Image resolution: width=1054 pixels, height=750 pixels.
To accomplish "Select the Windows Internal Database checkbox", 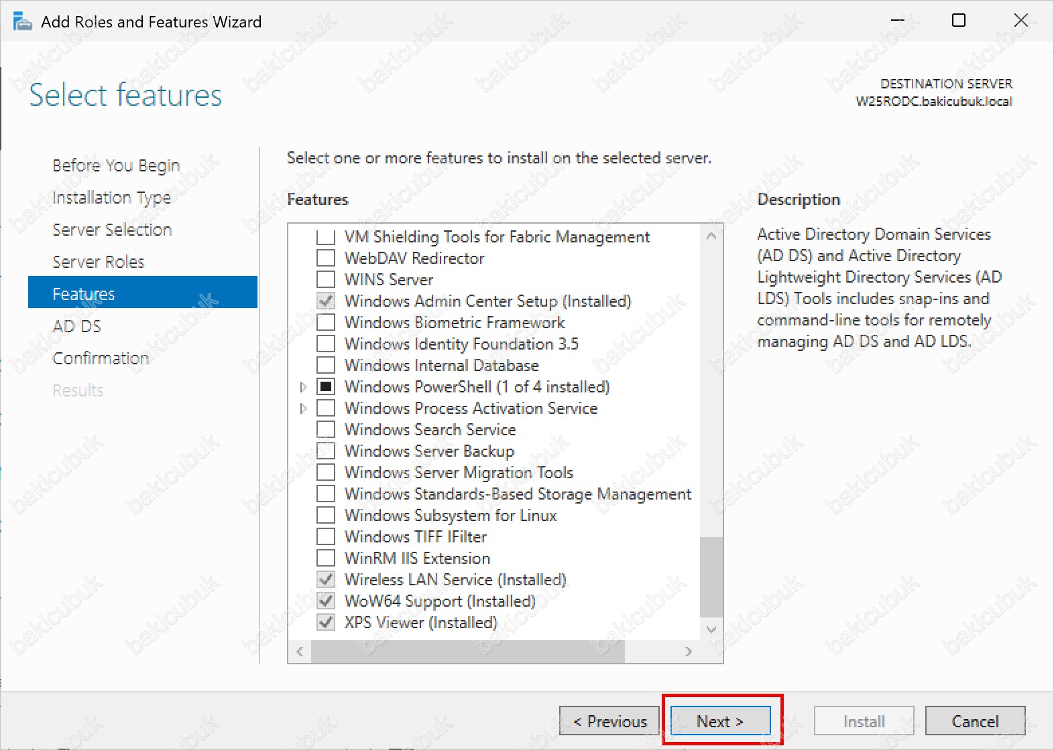I will pos(326,365).
